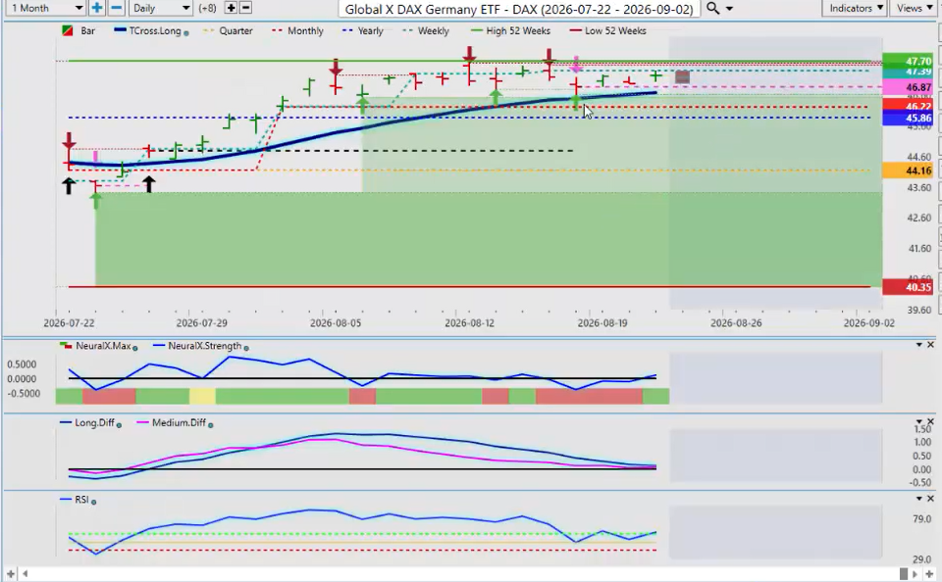This screenshot has width=942, height=582.
Task: Click the black plus forecast-days button
Action: tap(231, 8)
